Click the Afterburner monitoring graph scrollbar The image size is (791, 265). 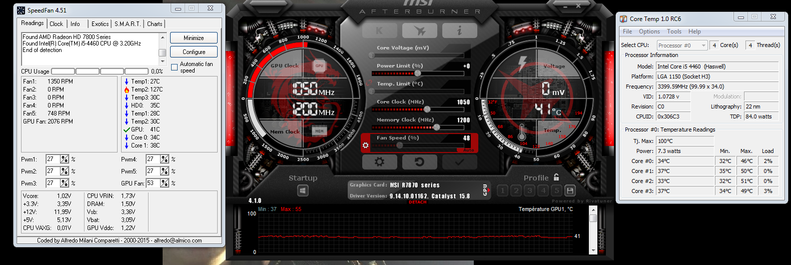pos(593,229)
